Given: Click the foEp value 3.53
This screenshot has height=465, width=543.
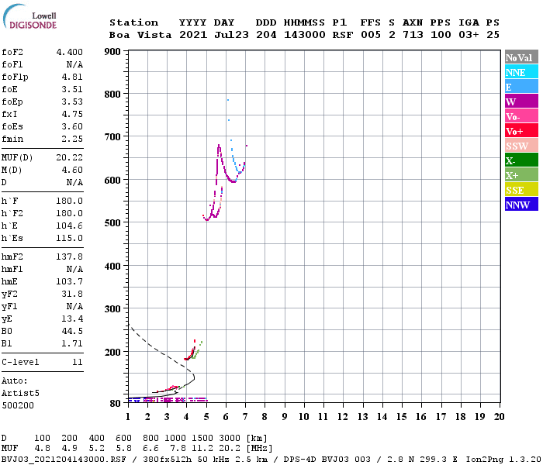Looking at the screenshot, I should click(72, 102).
